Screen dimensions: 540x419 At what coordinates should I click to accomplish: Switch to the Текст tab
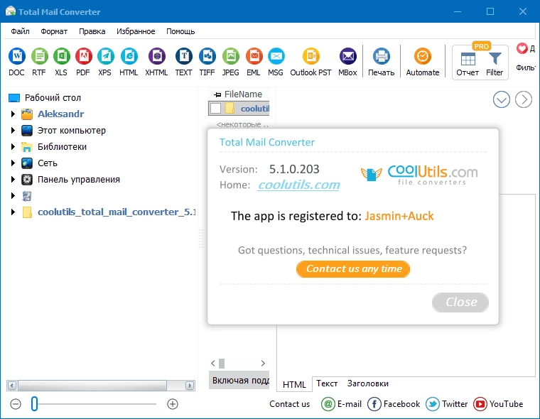click(x=327, y=383)
